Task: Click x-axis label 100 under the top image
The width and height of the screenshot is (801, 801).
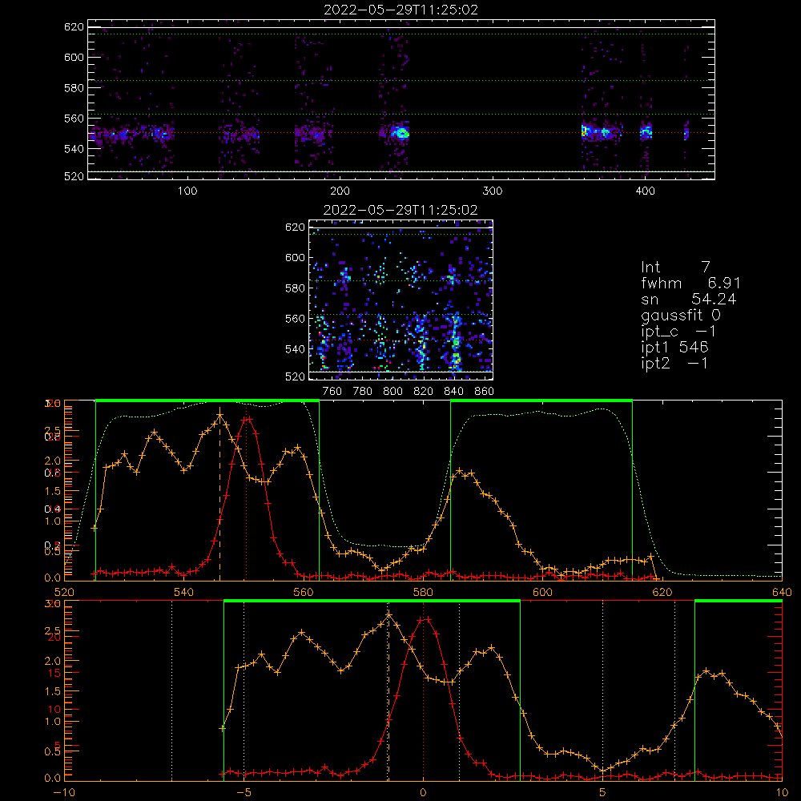Action: click(x=187, y=191)
